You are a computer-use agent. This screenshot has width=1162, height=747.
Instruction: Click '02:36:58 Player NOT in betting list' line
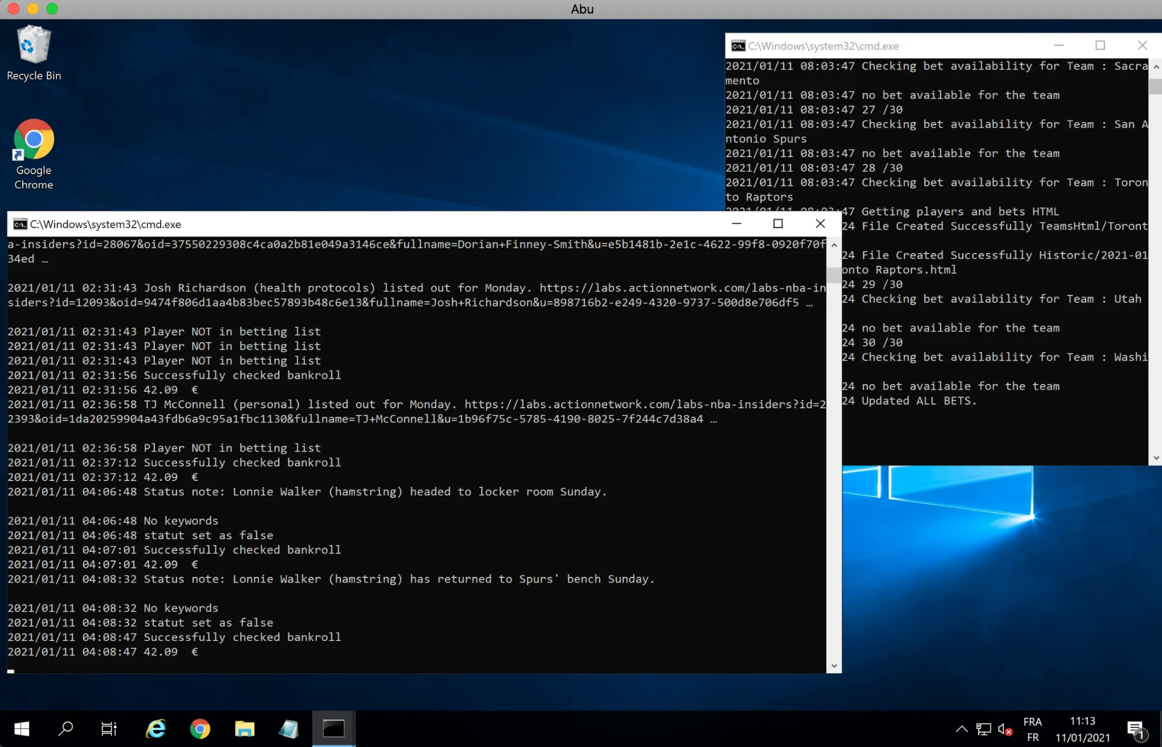[x=164, y=448]
